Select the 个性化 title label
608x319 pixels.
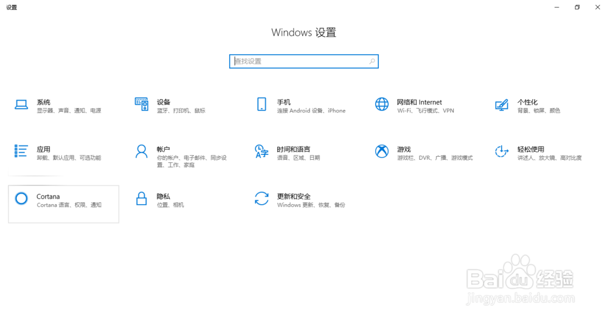[527, 102]
